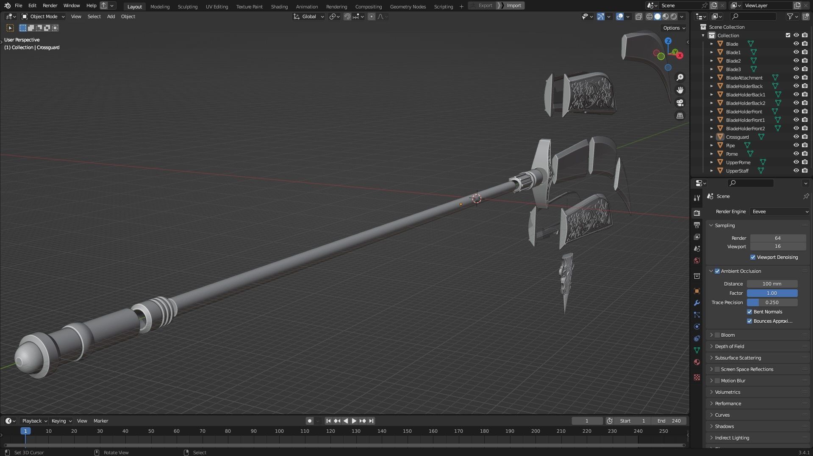This screenshot has height=456, width=813.
Task: Click the outliner search field
Action: click(x=754, y=16)
